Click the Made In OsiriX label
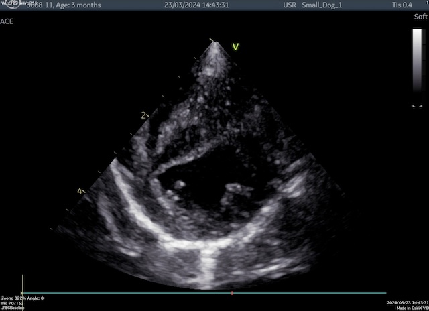Viewport: 429px width, 311px height. click(412, 308)
